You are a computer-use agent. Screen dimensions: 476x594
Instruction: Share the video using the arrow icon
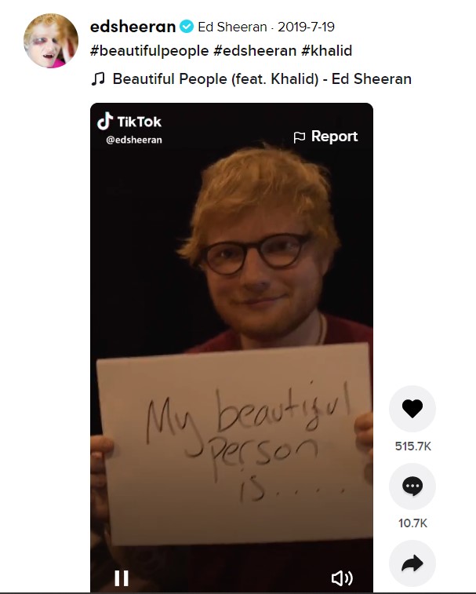(x=412, y=563)
